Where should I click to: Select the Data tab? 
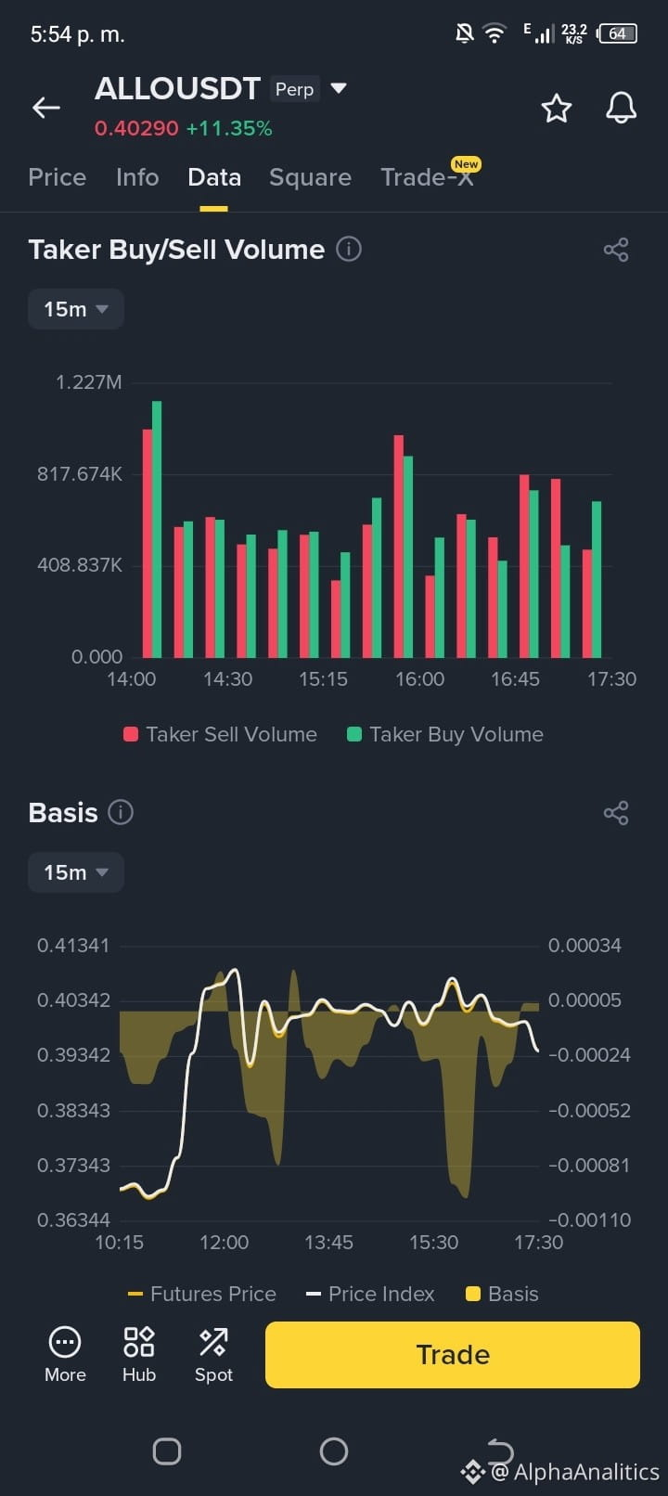pos(214,177)
